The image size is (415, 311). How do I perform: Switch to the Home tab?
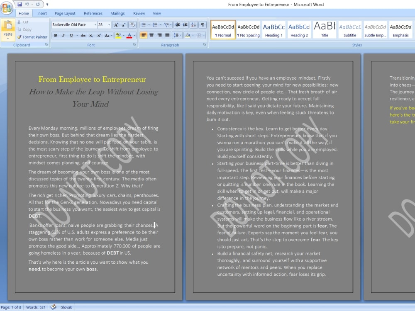click(24, 13)
